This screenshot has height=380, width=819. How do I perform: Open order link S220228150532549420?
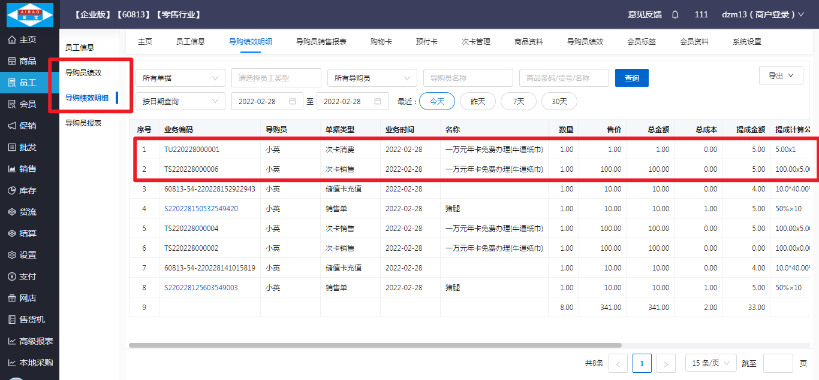(201, 209)
